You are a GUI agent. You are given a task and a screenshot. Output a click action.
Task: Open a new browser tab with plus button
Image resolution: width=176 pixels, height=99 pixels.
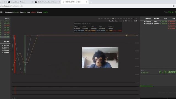click(91, 2)
